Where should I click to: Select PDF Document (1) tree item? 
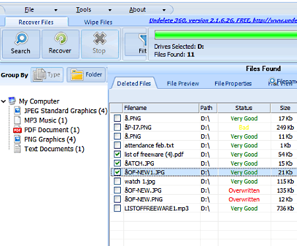click(x=51, y=130)
